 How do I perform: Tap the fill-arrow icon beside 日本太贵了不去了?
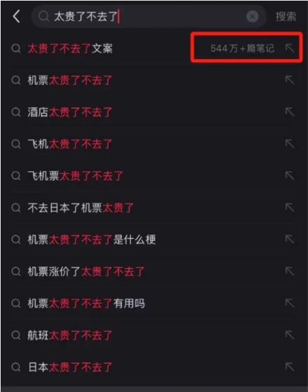tap(290, 367)
